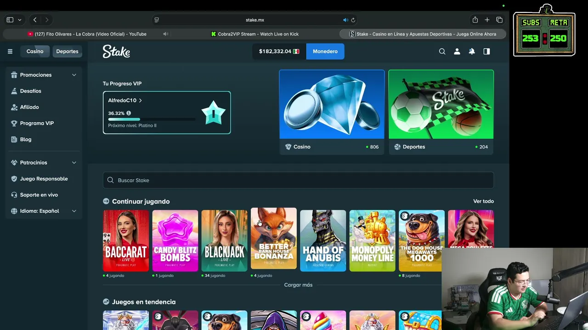Toggle the right side panel icon in header

[486, 51]
